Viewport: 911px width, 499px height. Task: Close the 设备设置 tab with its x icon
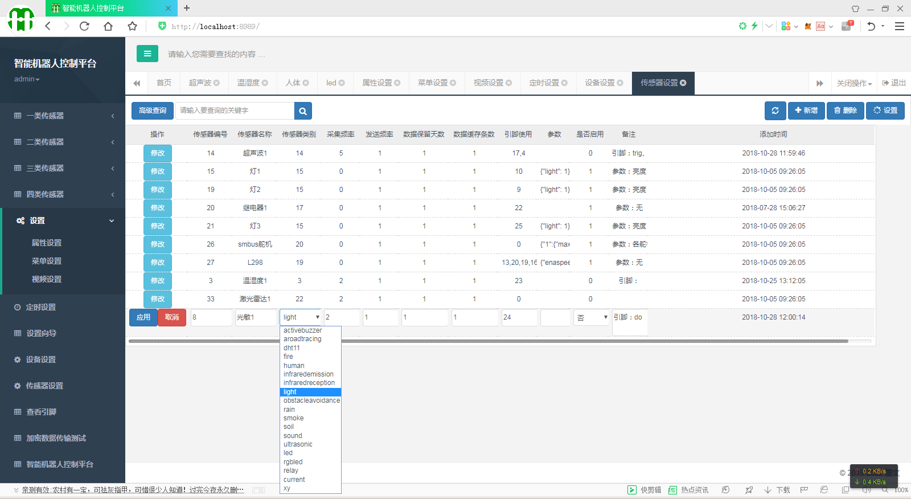[x=620, y=83]
